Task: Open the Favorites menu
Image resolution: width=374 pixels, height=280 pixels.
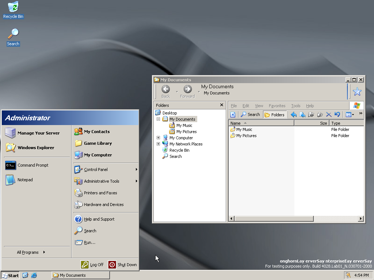Action: (277, 106)
